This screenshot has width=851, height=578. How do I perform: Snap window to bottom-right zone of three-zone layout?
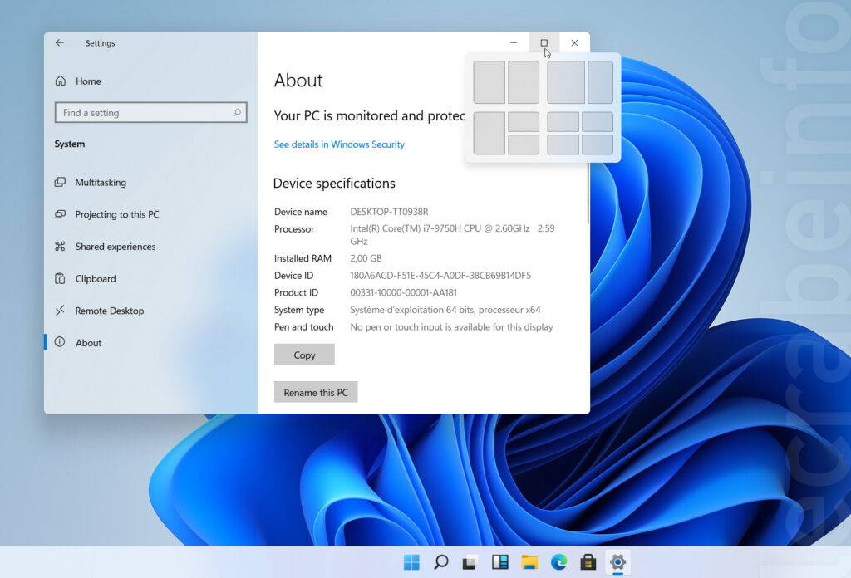[x=524, y=144]
